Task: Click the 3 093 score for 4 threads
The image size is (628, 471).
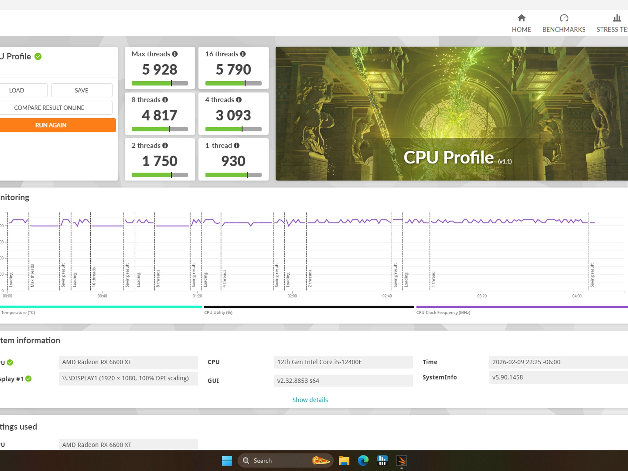Action: coord(233,115)
